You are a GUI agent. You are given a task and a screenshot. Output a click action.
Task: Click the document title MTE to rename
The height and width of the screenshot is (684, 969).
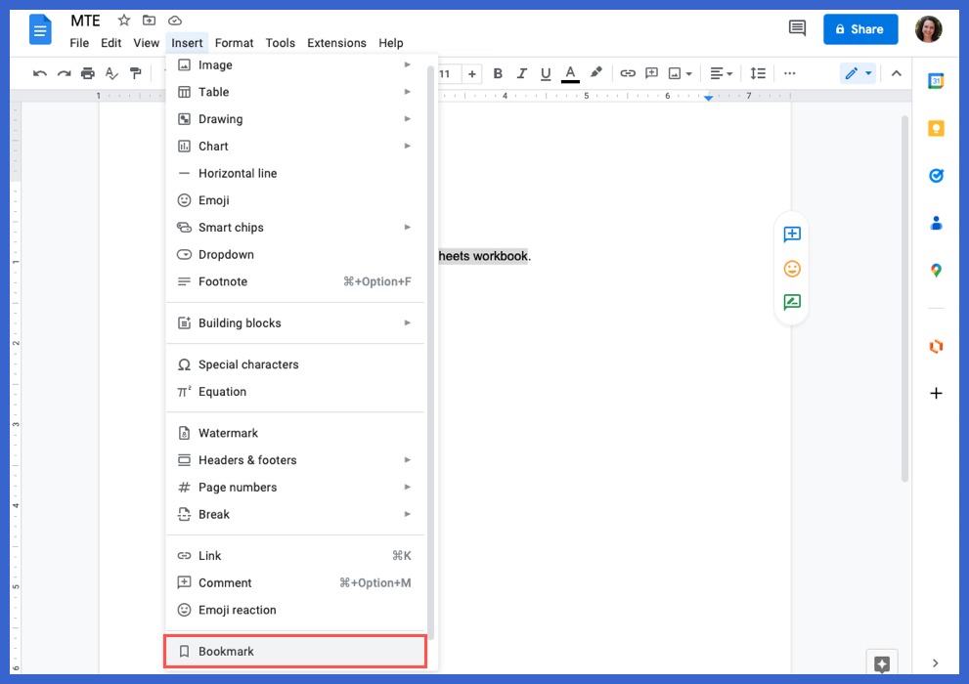click(85, 20)
